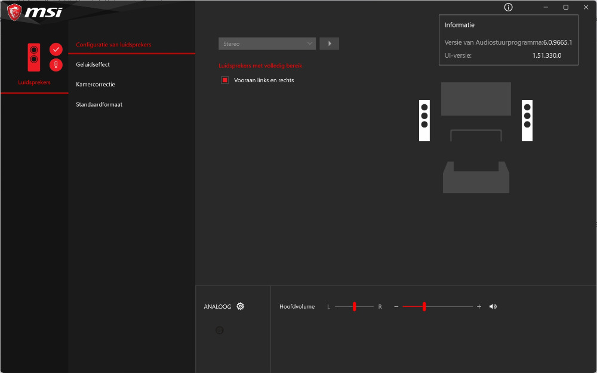Switch to the Geluidseffect tab
The height and width of the screenshot is (373, 597).
click(x=93, y=64)
